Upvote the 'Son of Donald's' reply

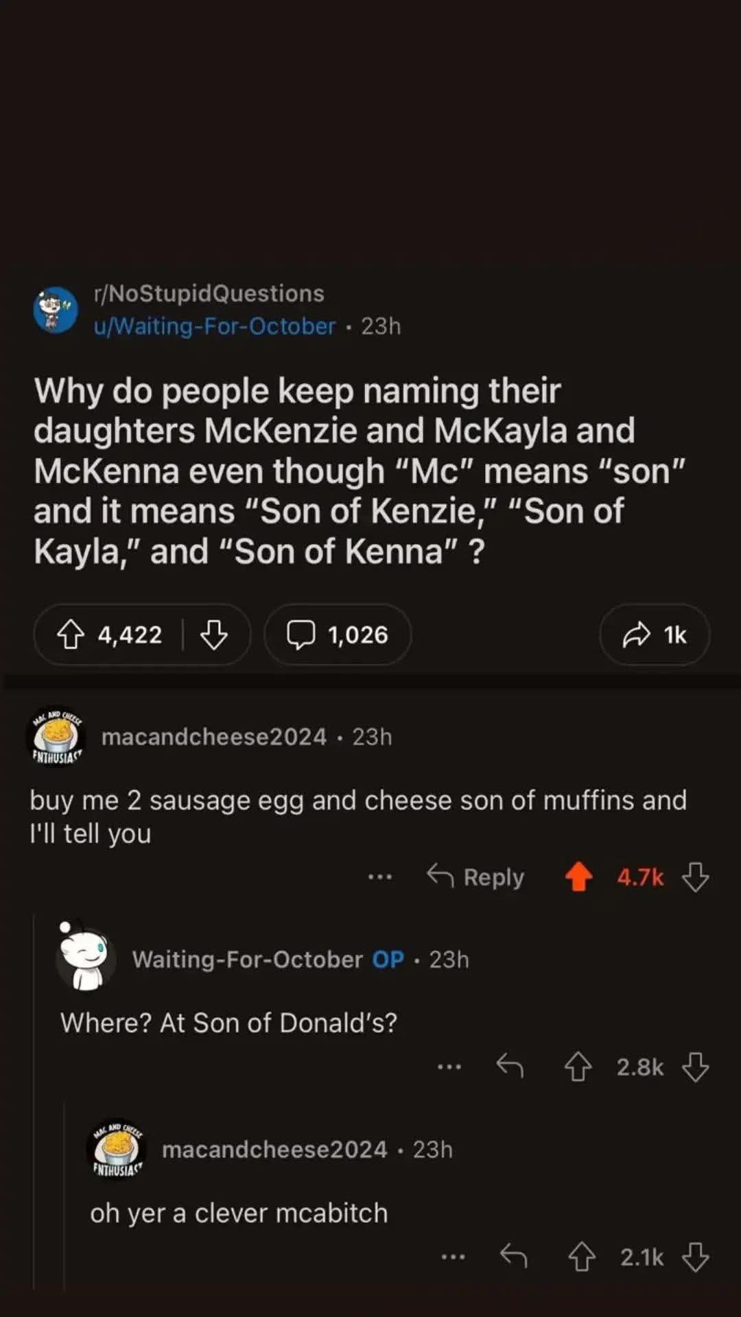click(x=578, y=1067)
